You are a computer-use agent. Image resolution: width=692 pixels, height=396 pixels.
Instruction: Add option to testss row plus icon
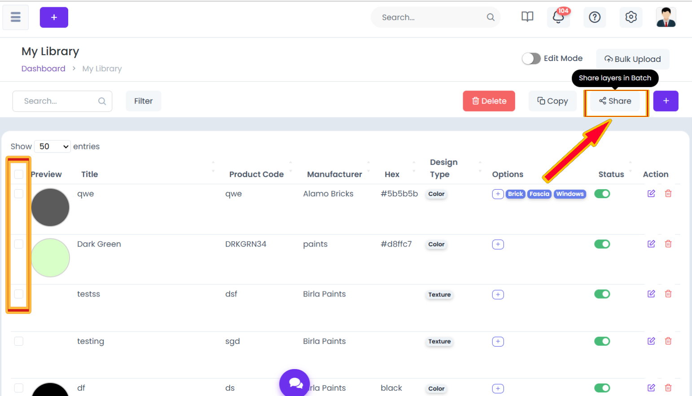point(498,294)
